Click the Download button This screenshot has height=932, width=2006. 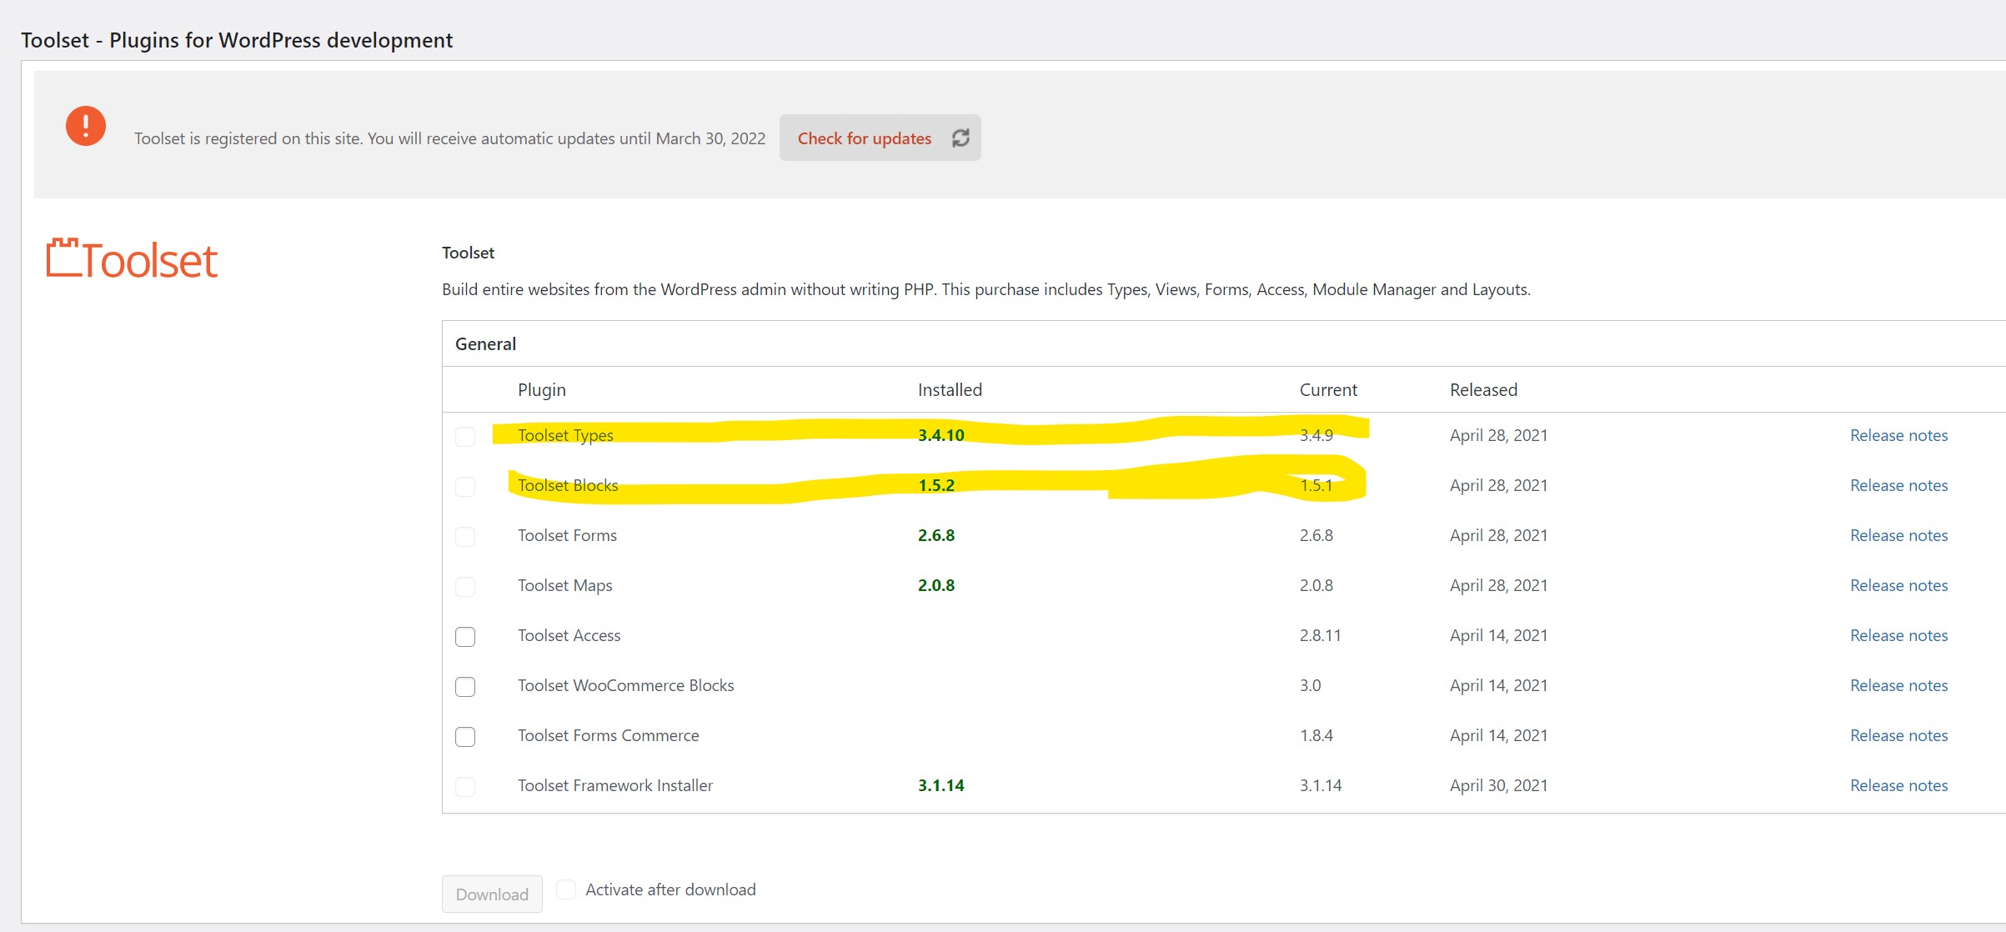coord(492,894)
